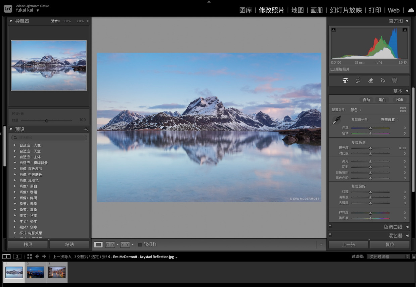Collapse the 预设 presets panel

point(11,129)
